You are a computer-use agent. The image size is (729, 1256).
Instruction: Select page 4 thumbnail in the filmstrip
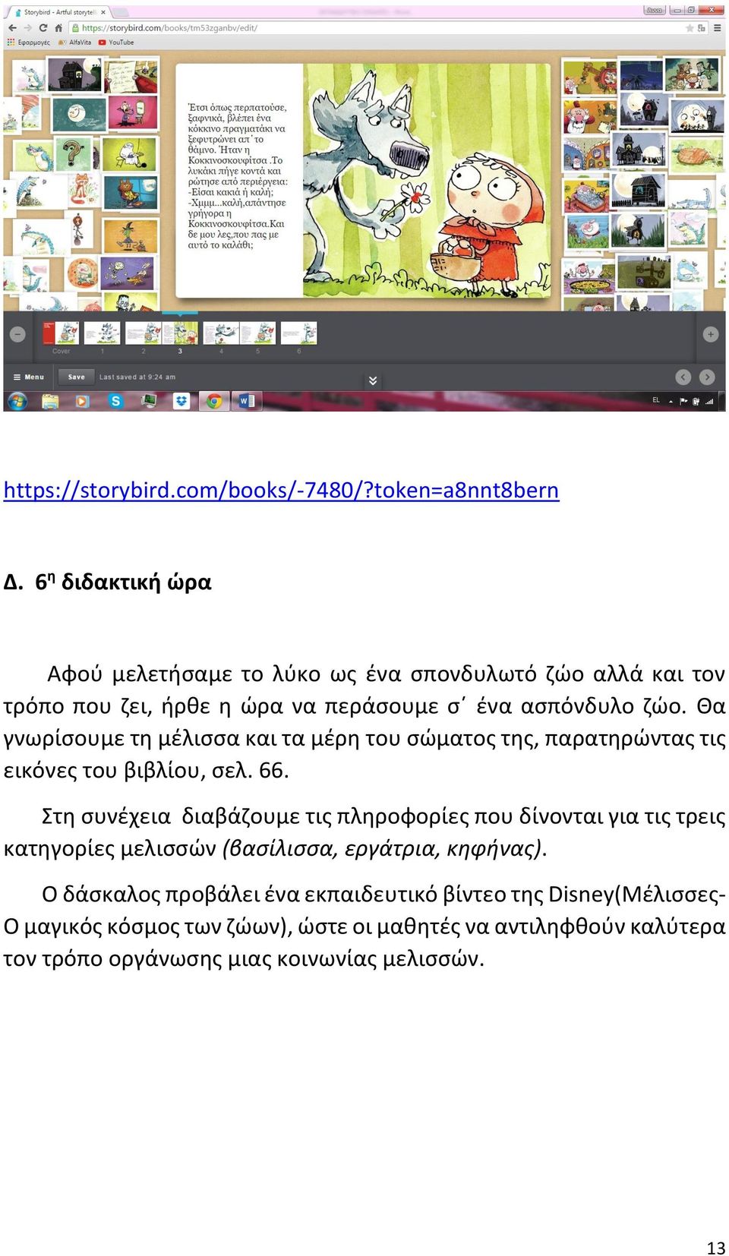pos(221,333)
